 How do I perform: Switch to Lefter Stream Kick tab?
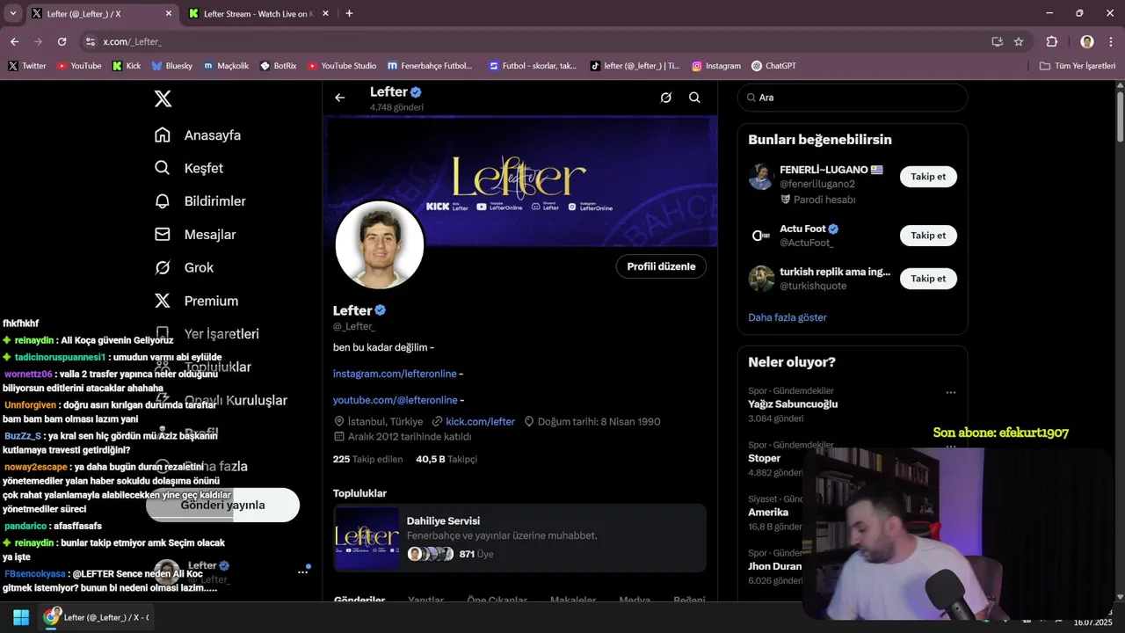[x=257, y=14]
